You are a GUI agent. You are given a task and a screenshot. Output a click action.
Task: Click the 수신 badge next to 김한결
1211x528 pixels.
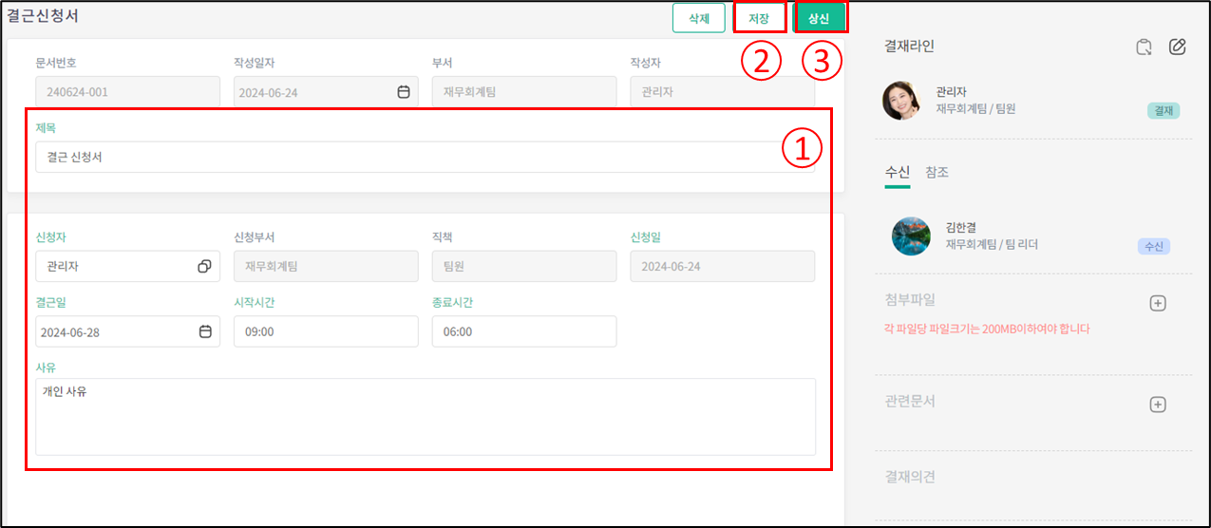1153,247
